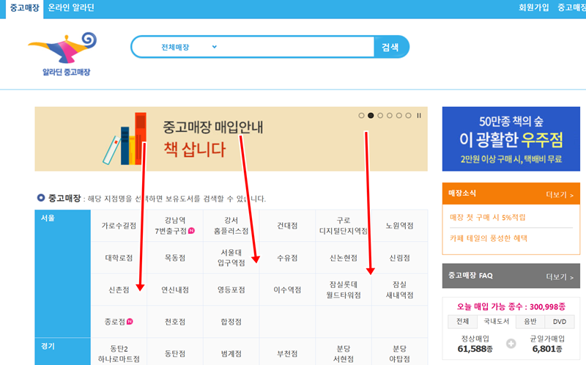Select the fourth banner slide dot
Viewport: 586px width, 365px height.
(x=390, y=116)
